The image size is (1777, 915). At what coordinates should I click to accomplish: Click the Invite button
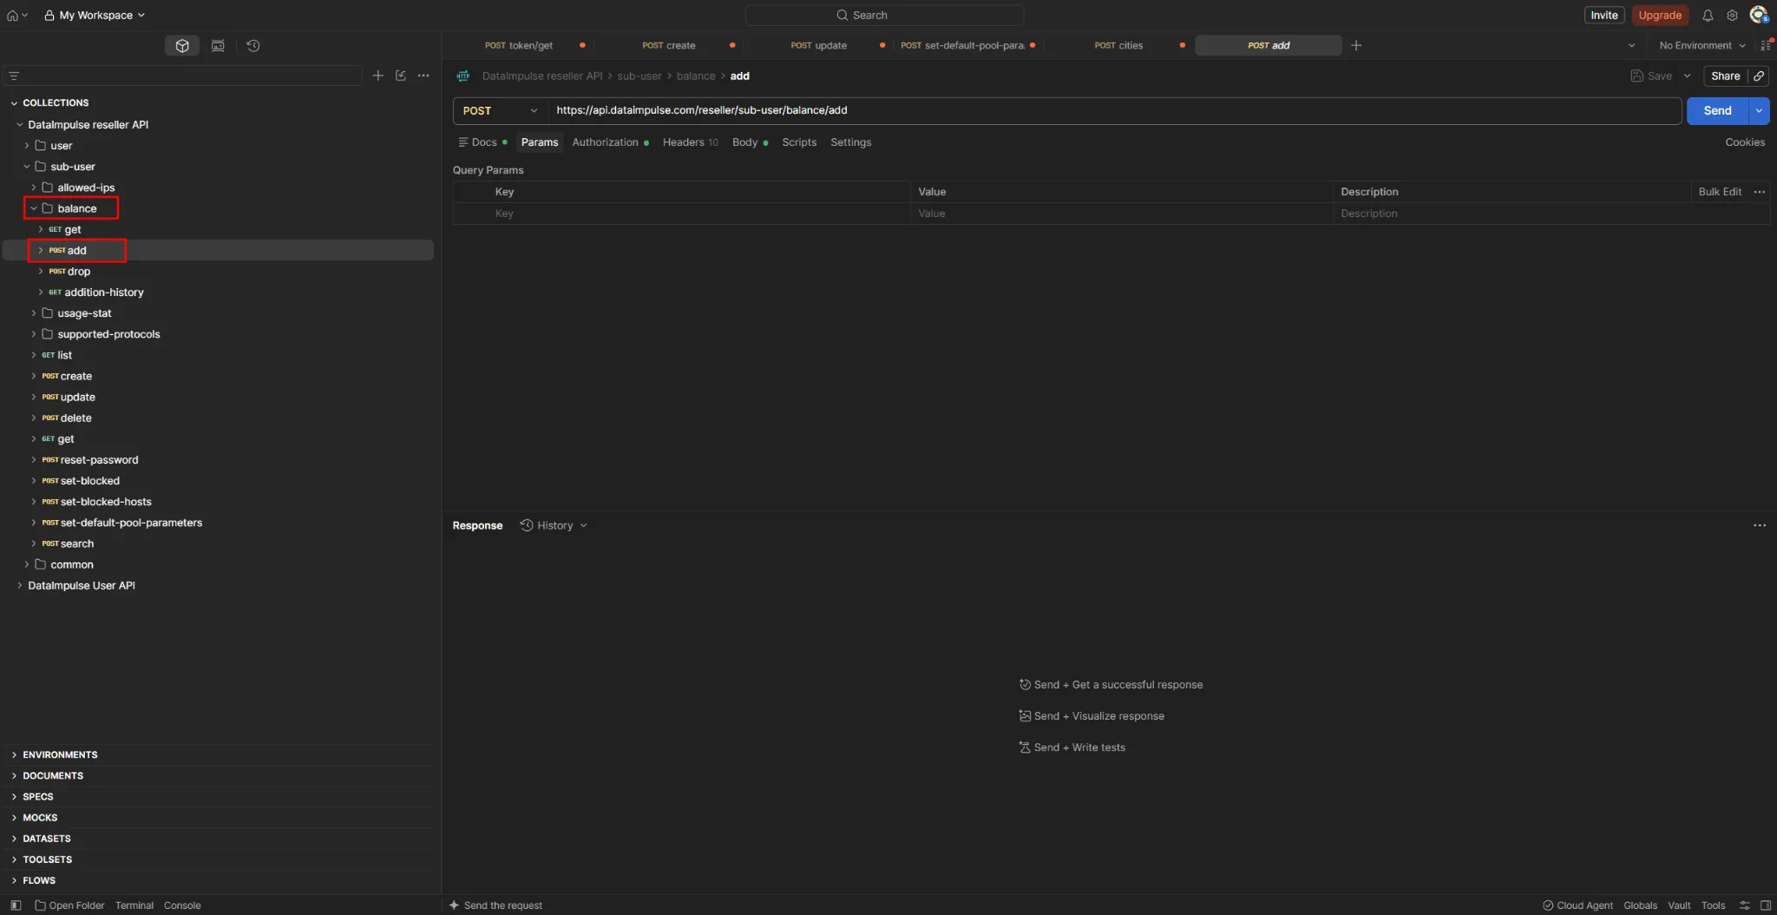[x=1603, y=15]
